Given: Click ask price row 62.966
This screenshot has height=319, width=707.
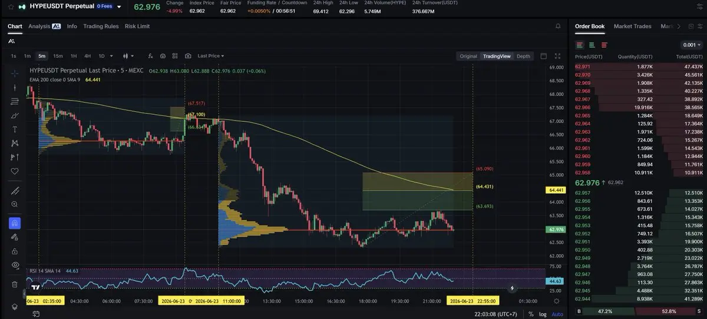Looking at the screenshot, I should coord(639,107).
